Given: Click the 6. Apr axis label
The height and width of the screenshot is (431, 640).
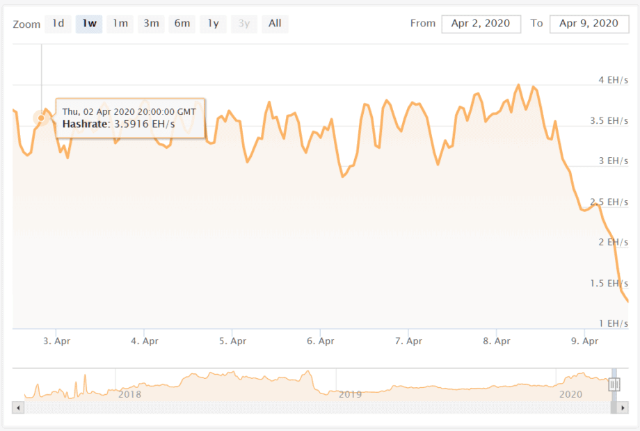Looking at the screenshot, I should 321,341.
